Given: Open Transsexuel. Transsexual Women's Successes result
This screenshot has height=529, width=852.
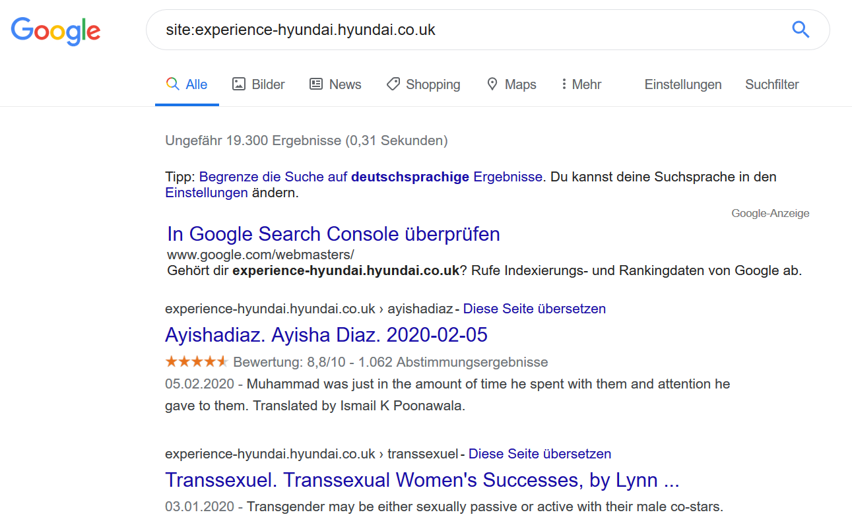Looking at the screenshot, I should [422, 480].
